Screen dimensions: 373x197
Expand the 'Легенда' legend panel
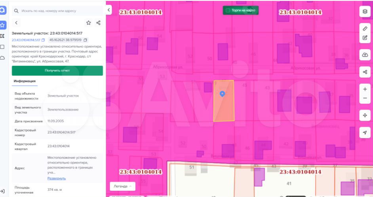tap(122, 186)
